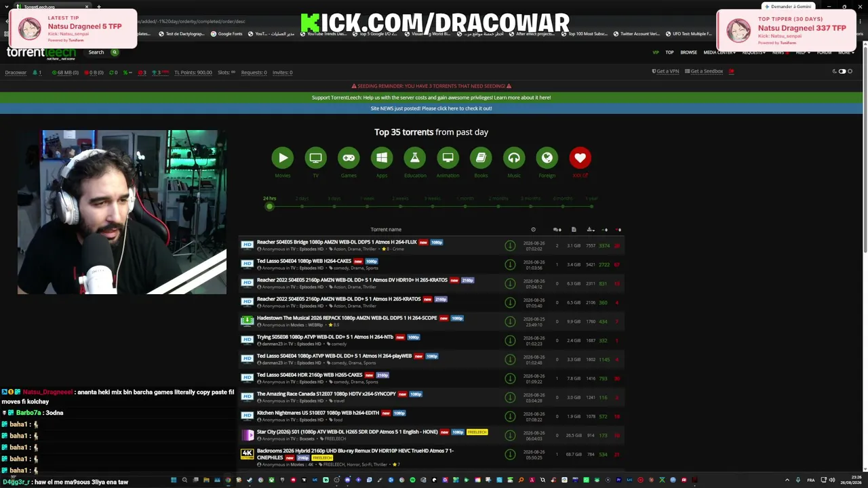
Task: Download Backrooms 2026 Hybrid 2160p torrent
Action: click(510, 454)
